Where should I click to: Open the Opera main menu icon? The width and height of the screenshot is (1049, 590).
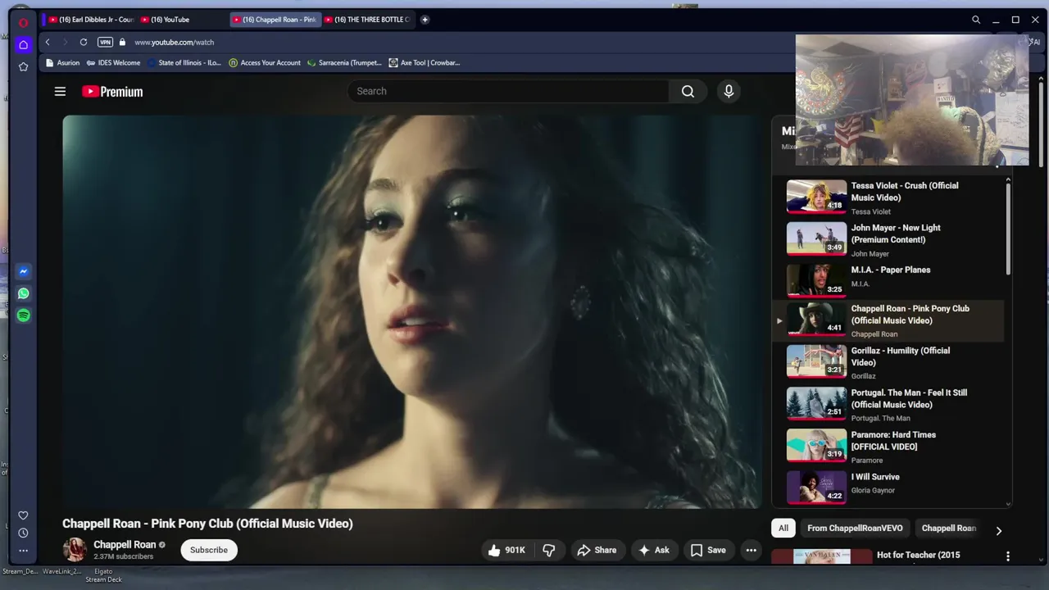pos(23,22)
